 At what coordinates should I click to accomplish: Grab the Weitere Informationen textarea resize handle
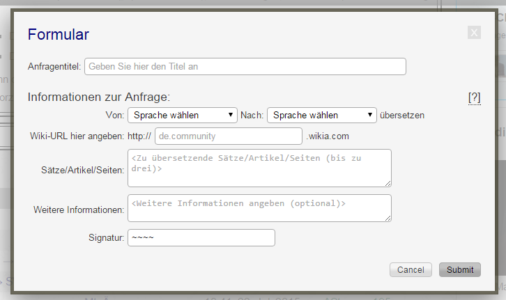pos(388,218)
